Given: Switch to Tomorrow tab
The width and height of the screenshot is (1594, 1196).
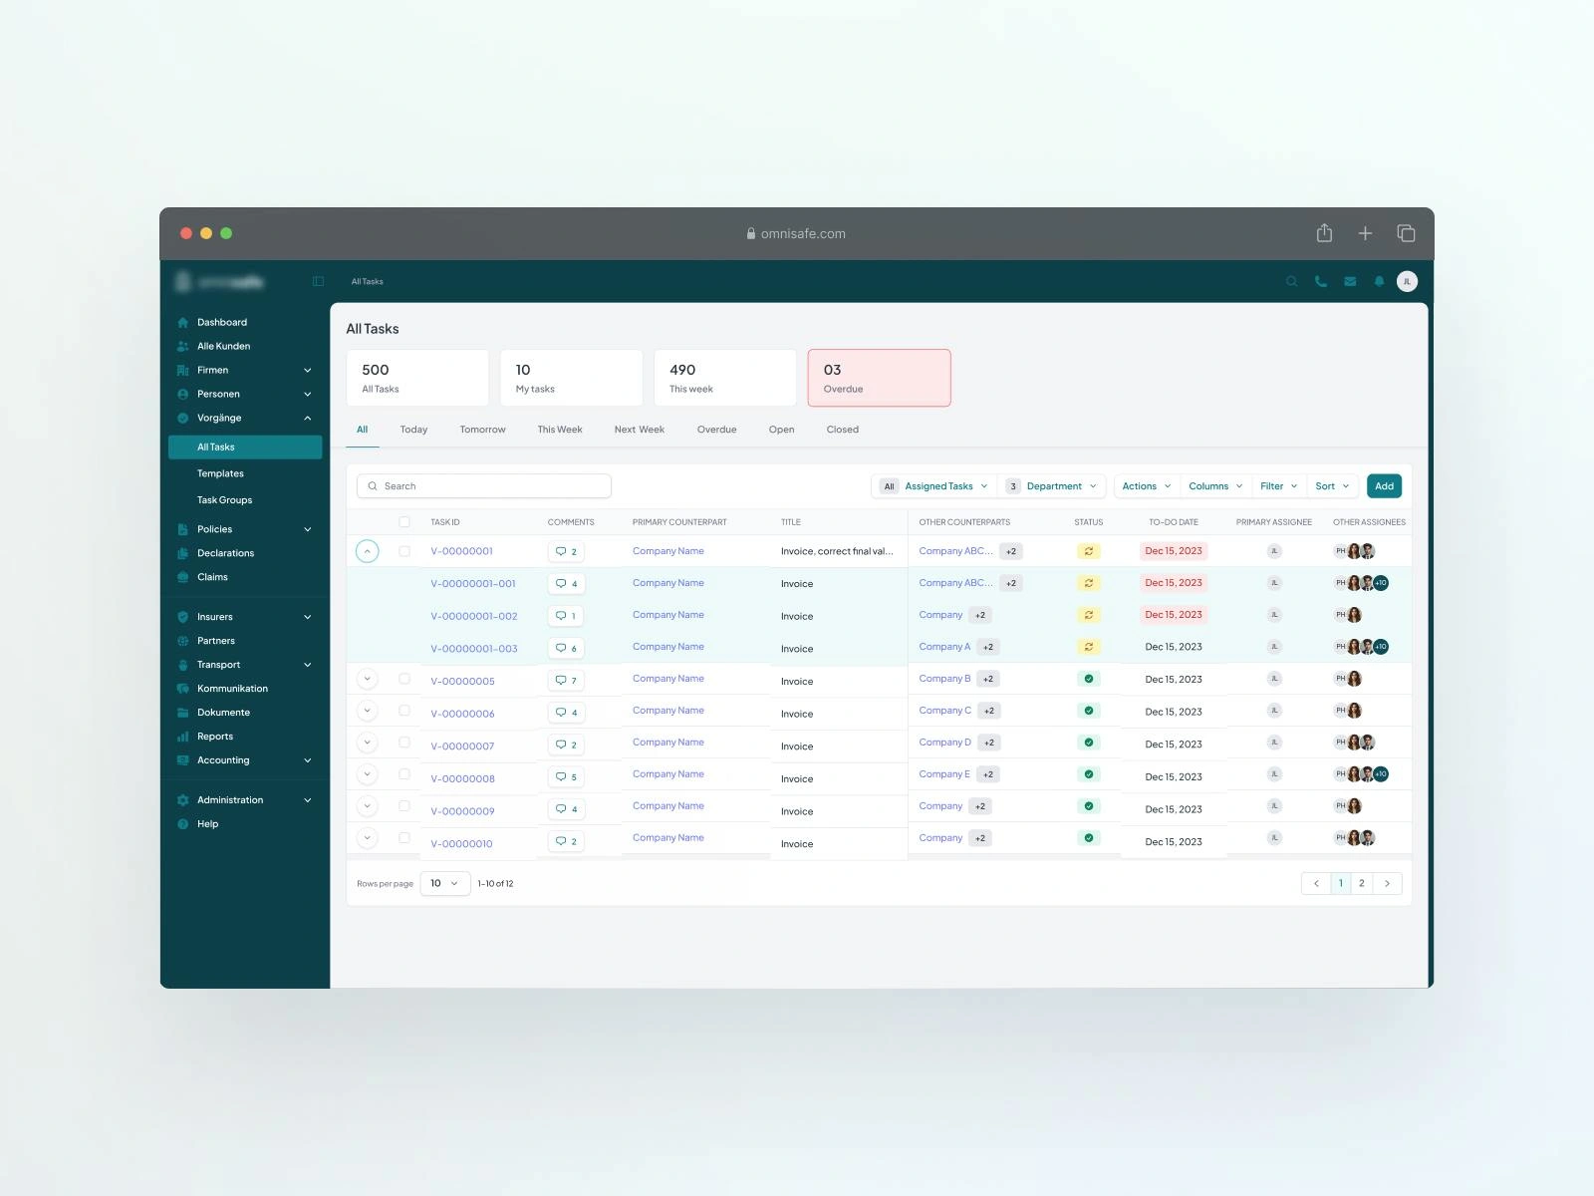Looking at the screenshot, I should click(x=482, y=430).
